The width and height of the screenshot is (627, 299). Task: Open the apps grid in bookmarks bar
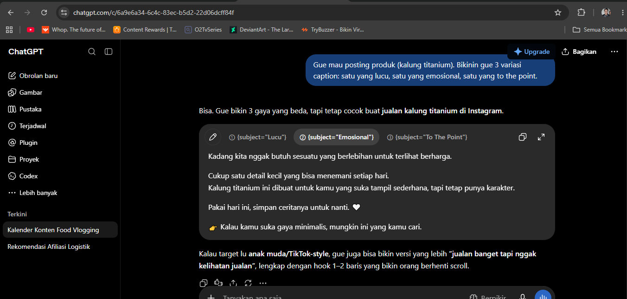pos(9,30)
